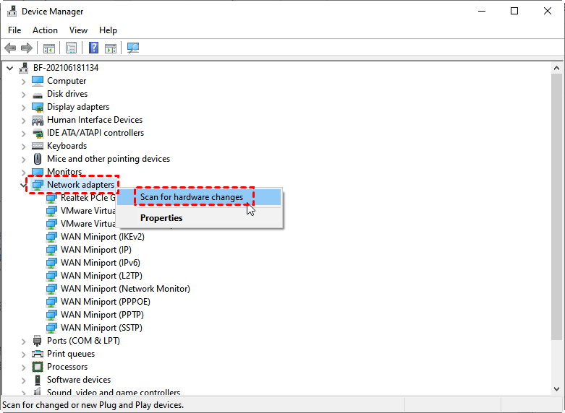
Task: Click the Disk drives category icon
Action: [38, 95]
